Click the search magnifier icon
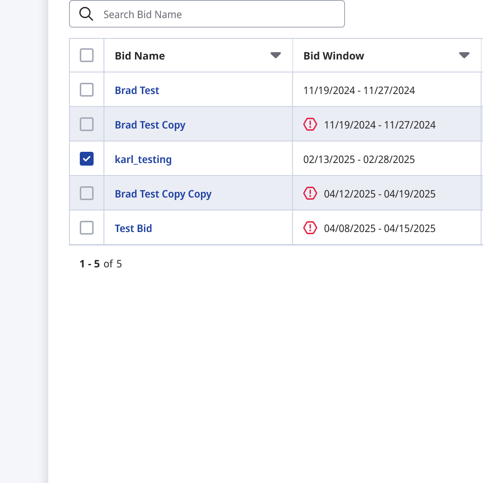The height and width of the screenshot is (483, 483). pos(86,14)
